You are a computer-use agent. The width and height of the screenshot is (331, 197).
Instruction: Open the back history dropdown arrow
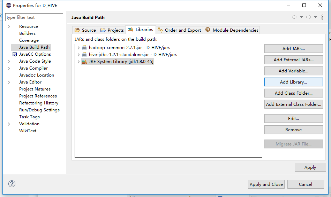click(301, 17)
